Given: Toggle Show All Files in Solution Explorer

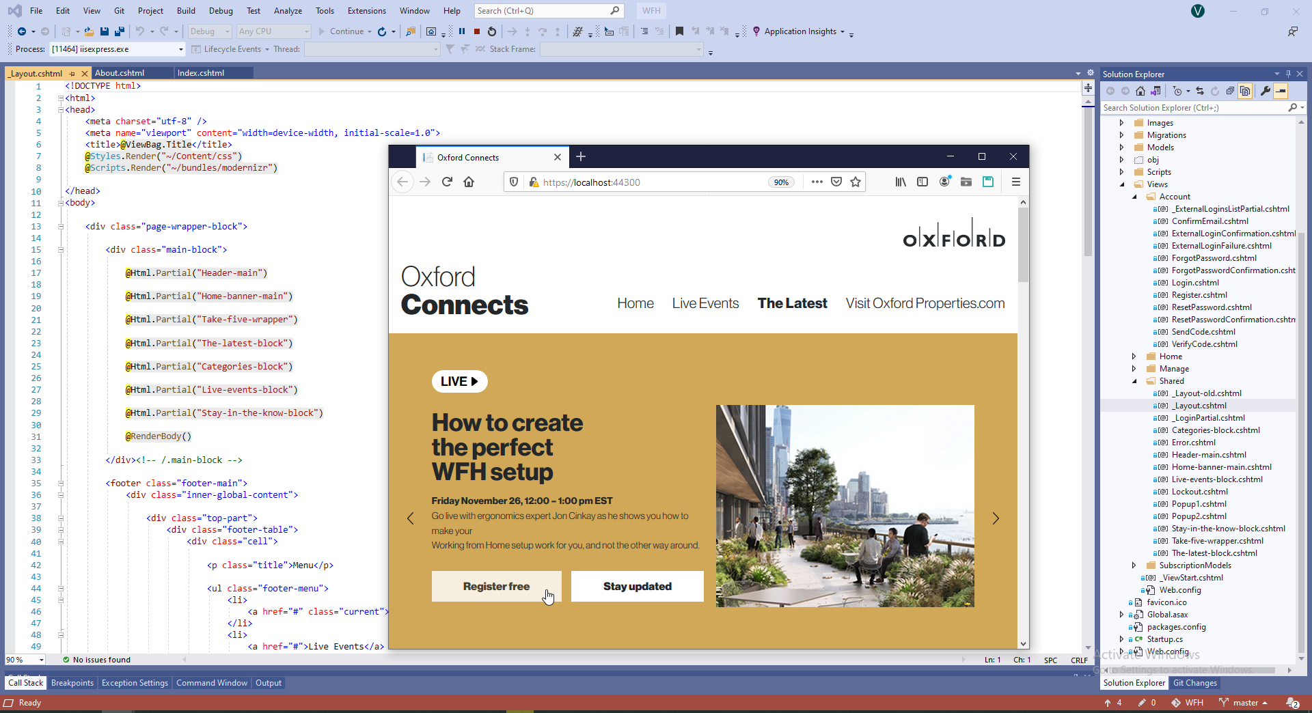Looking at the screenshot, I should pos(1245,91).
